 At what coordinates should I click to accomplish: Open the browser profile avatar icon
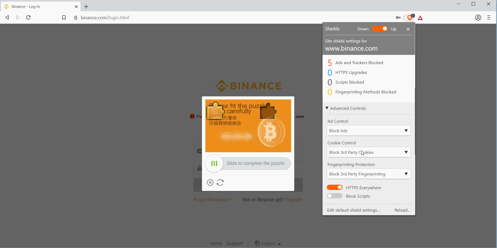tap(478, 18)
